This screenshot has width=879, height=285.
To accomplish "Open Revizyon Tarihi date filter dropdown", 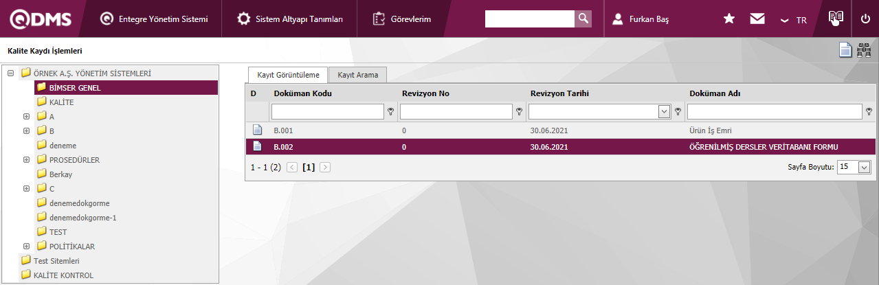I will point(664,111).
